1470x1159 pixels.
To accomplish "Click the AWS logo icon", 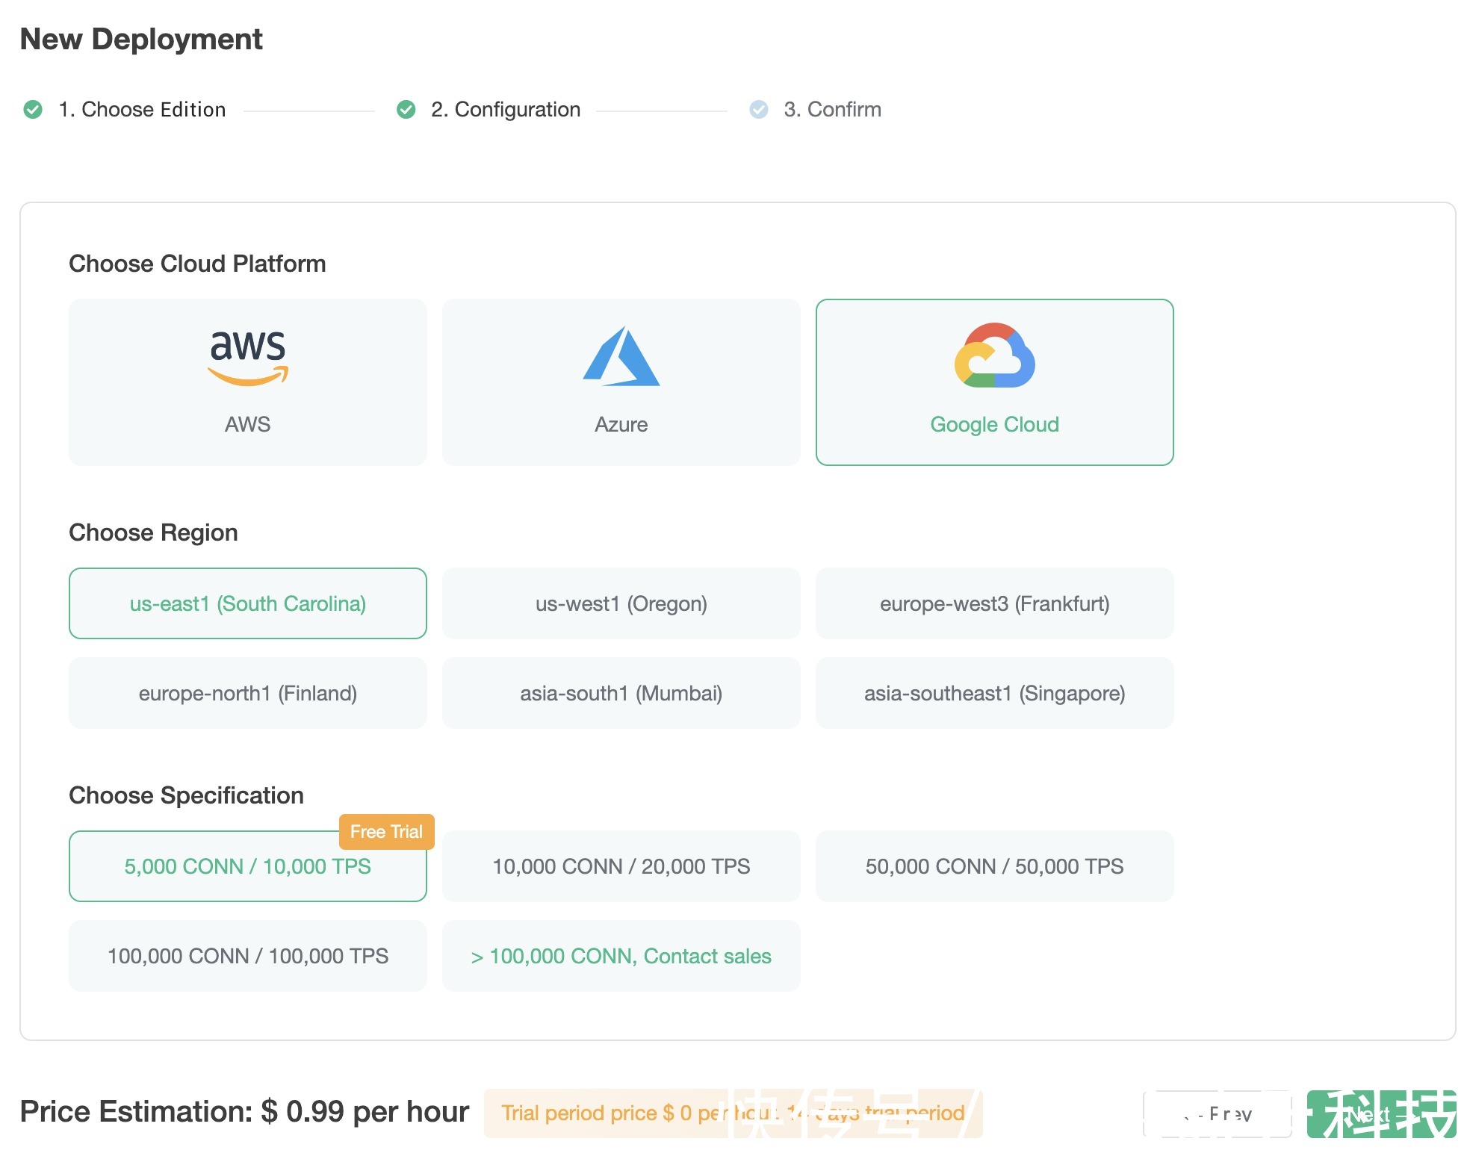I will pos(247,358).
